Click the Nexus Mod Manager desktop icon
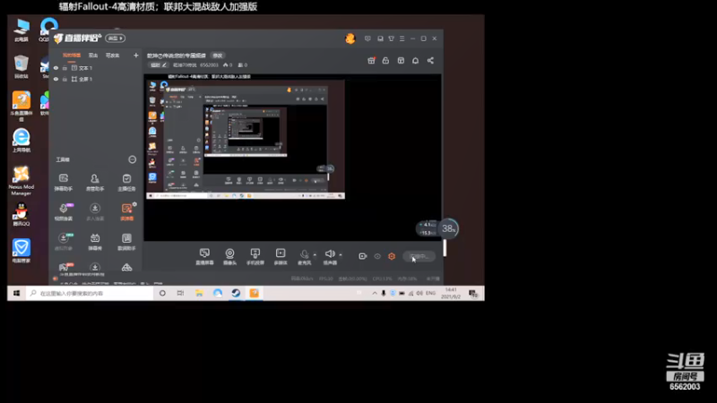717x403 pixels. point(21,181)
